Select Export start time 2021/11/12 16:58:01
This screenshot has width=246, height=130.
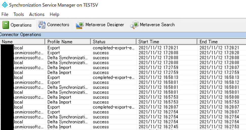pos(159,82)
